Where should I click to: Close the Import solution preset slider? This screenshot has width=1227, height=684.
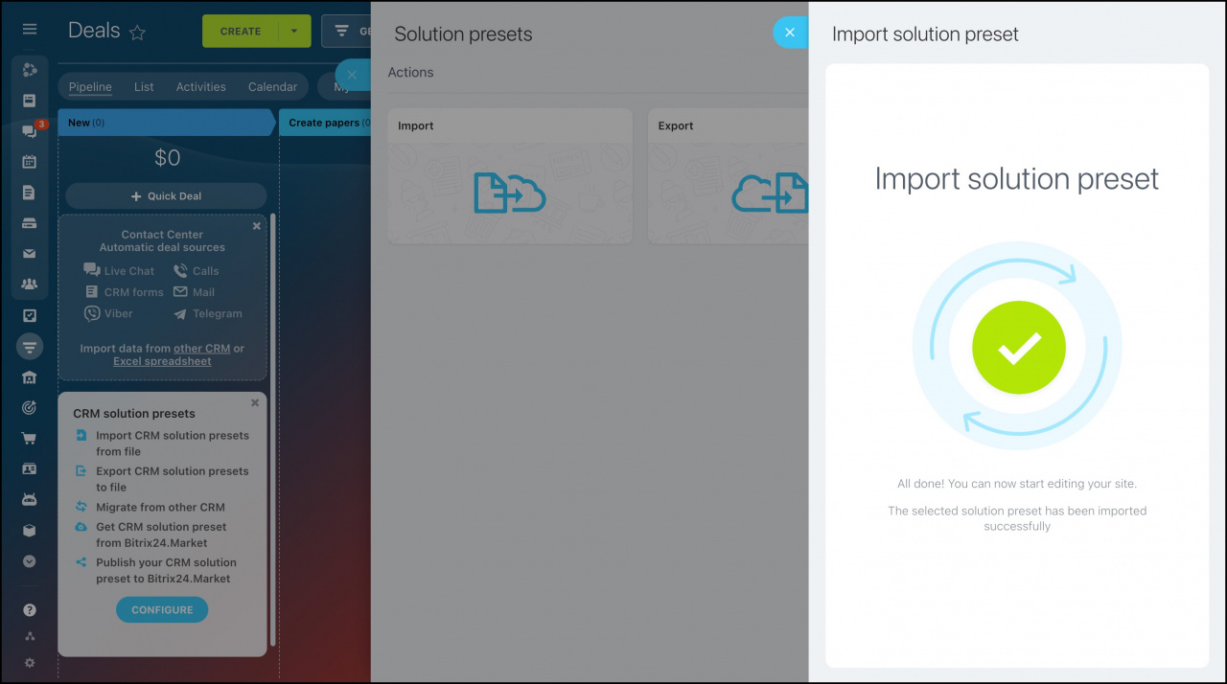pyautogui.click(x=790, y=33)
